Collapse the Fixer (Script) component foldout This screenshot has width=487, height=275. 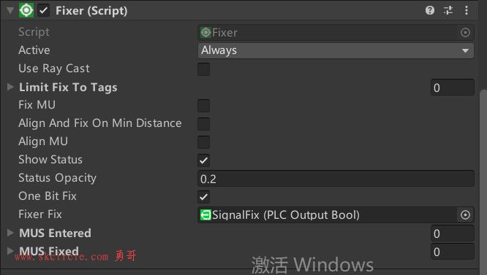10,10
